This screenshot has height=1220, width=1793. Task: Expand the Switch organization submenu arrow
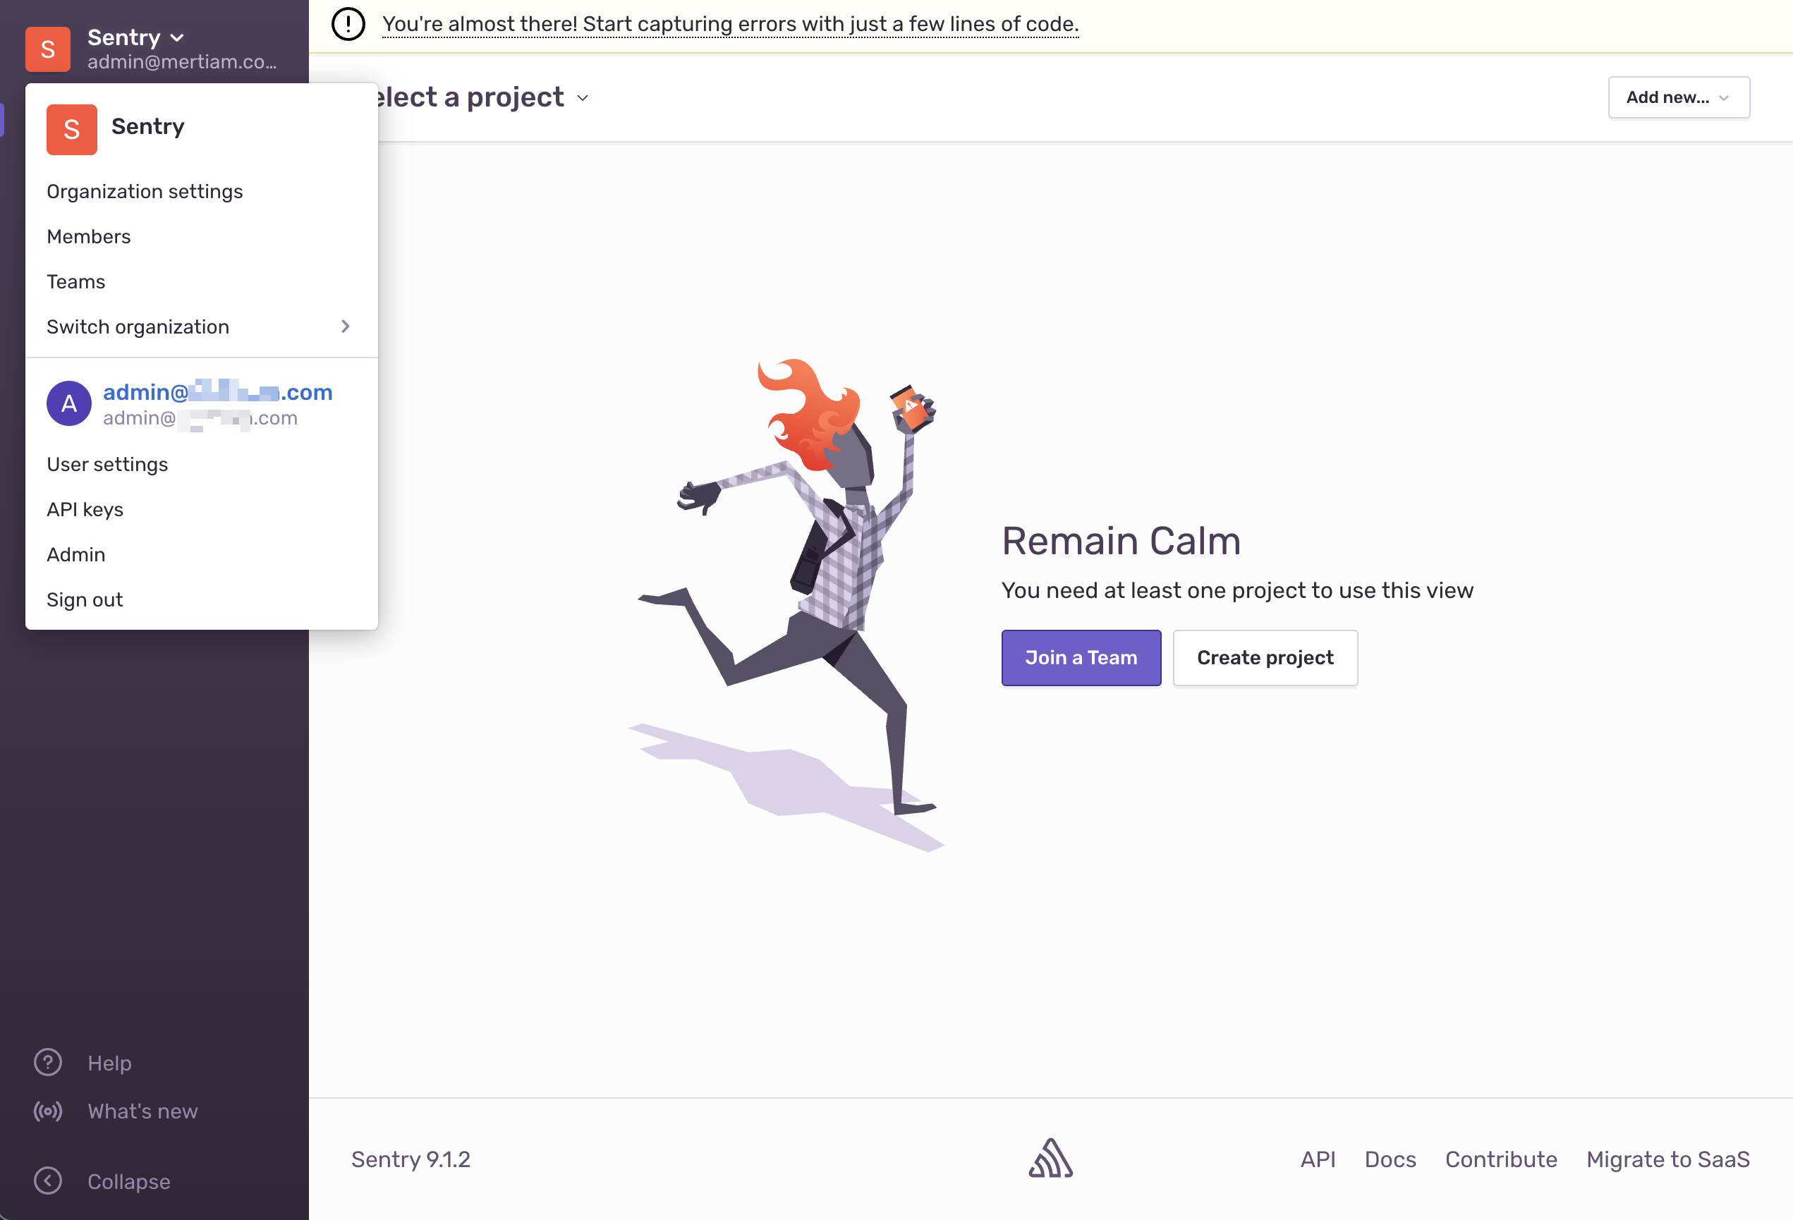click(345, 327)
